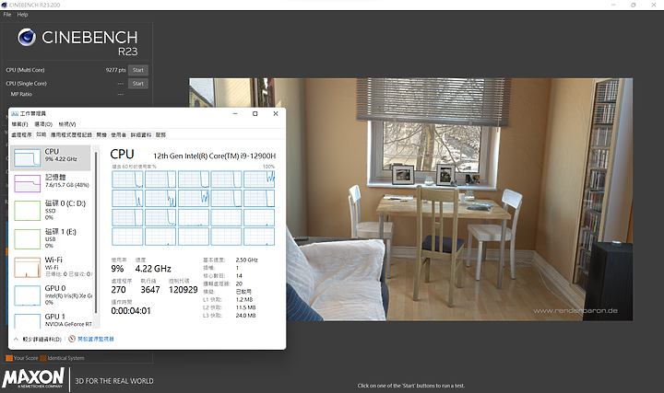Click the 3647 threads value
Image resolution: width=664 pixels, height=393 pixels.
(150, 290)
